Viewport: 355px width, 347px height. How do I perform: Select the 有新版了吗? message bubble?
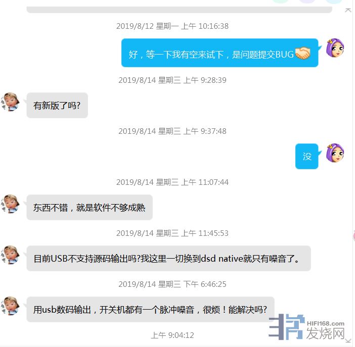[57, 106]
